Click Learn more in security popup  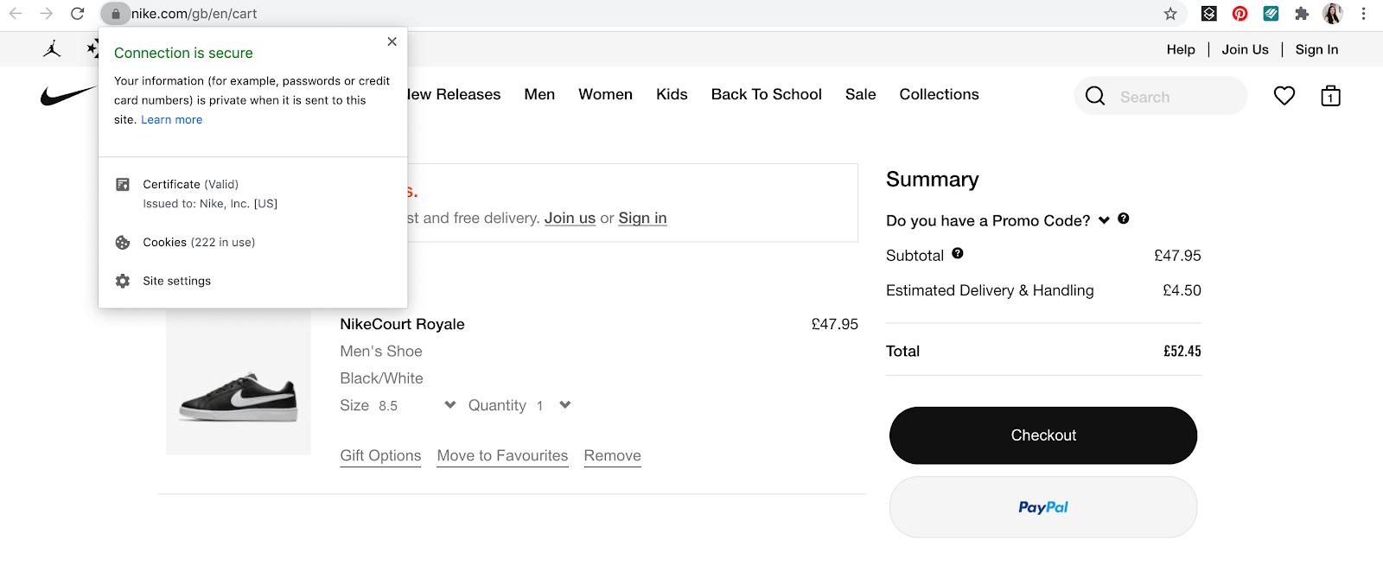171,119
